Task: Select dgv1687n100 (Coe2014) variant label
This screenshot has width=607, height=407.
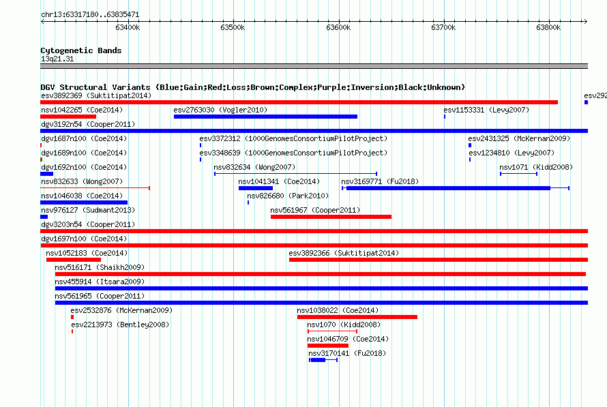Action: [84, 138]
